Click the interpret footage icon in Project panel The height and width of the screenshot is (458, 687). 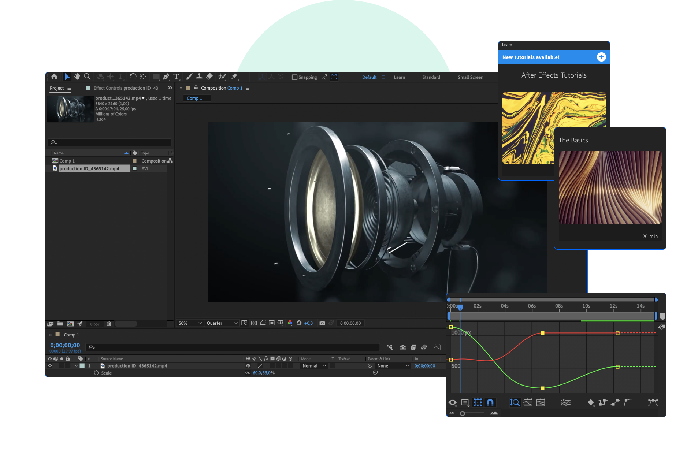click(x=50, y=324)
